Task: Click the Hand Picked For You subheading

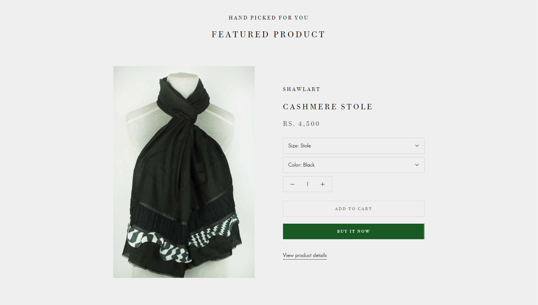Action: pos(269,18)
